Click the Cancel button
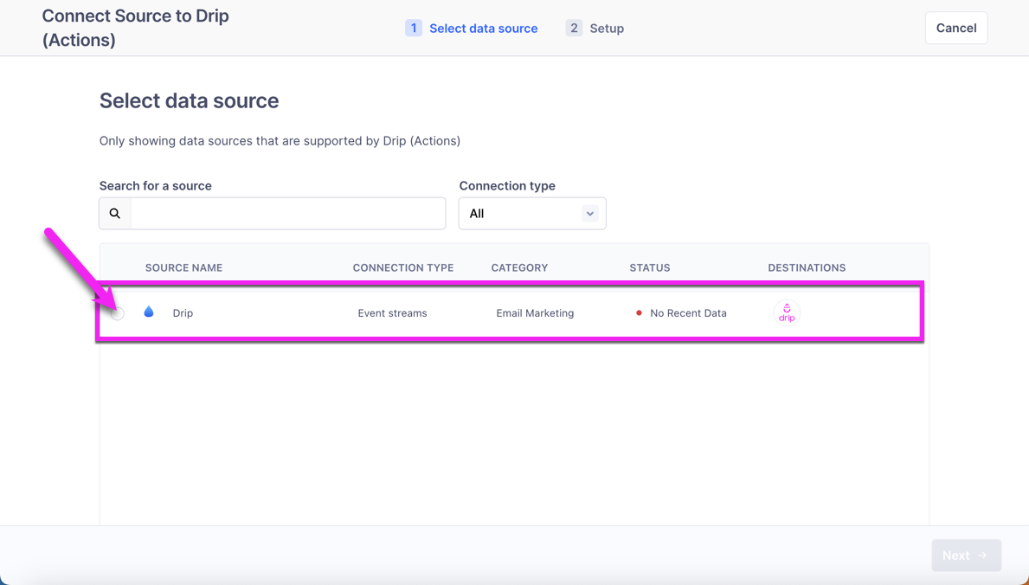This screenshot has height=585, width=1029. 956,29
